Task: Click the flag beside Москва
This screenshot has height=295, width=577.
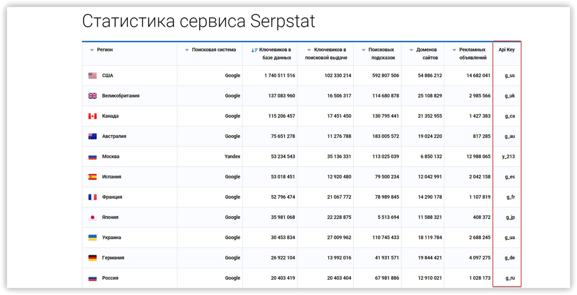Action: 92,157
